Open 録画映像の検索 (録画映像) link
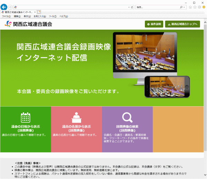Screen dimensions: 207x179 tap(127, 128)
